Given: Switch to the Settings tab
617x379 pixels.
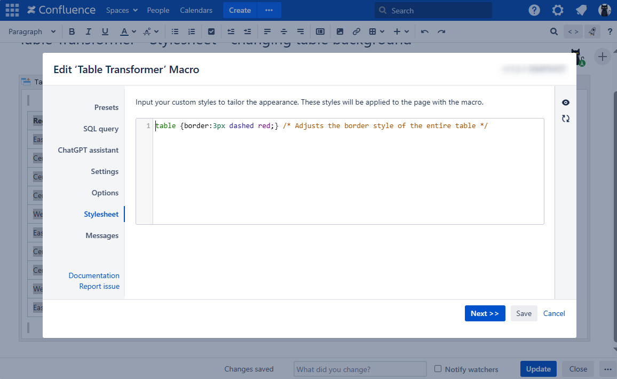Looking at the screenshot, I should (105, 171).
